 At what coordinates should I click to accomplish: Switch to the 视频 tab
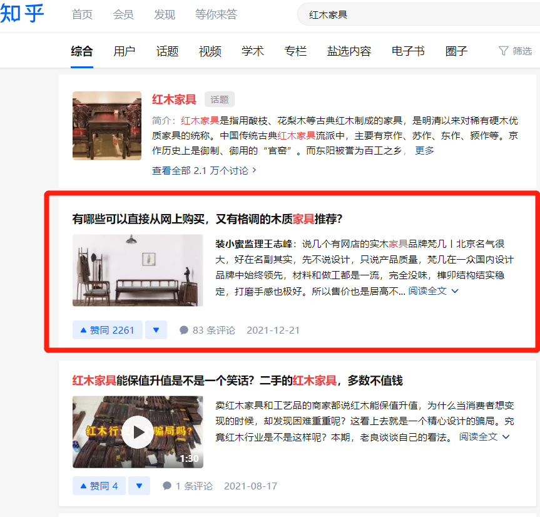tap(210, 51)
